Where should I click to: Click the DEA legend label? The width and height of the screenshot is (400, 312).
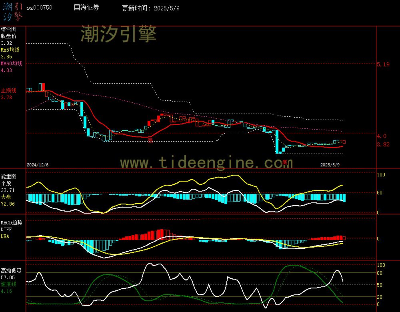pyautogui.click(x=5, y=236)
